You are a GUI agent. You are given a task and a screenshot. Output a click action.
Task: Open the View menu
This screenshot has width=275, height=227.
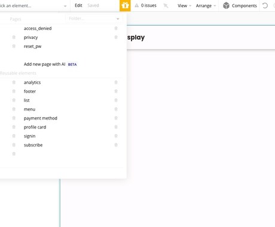(184, 6)
